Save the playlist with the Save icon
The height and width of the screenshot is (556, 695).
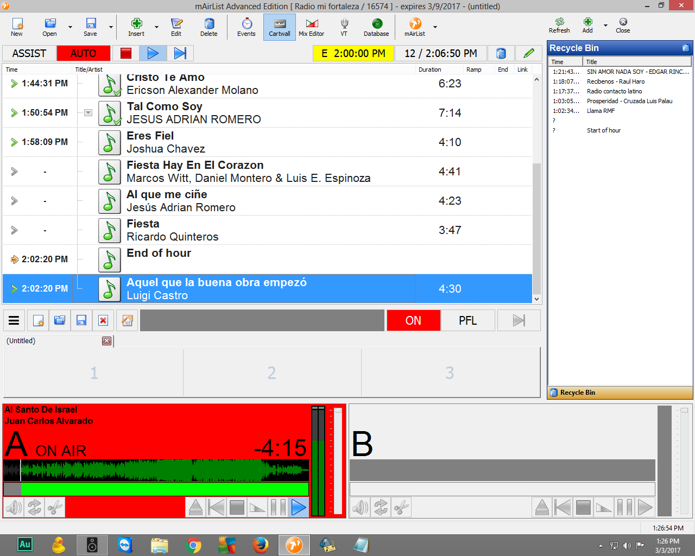click(x=90, y=27)
